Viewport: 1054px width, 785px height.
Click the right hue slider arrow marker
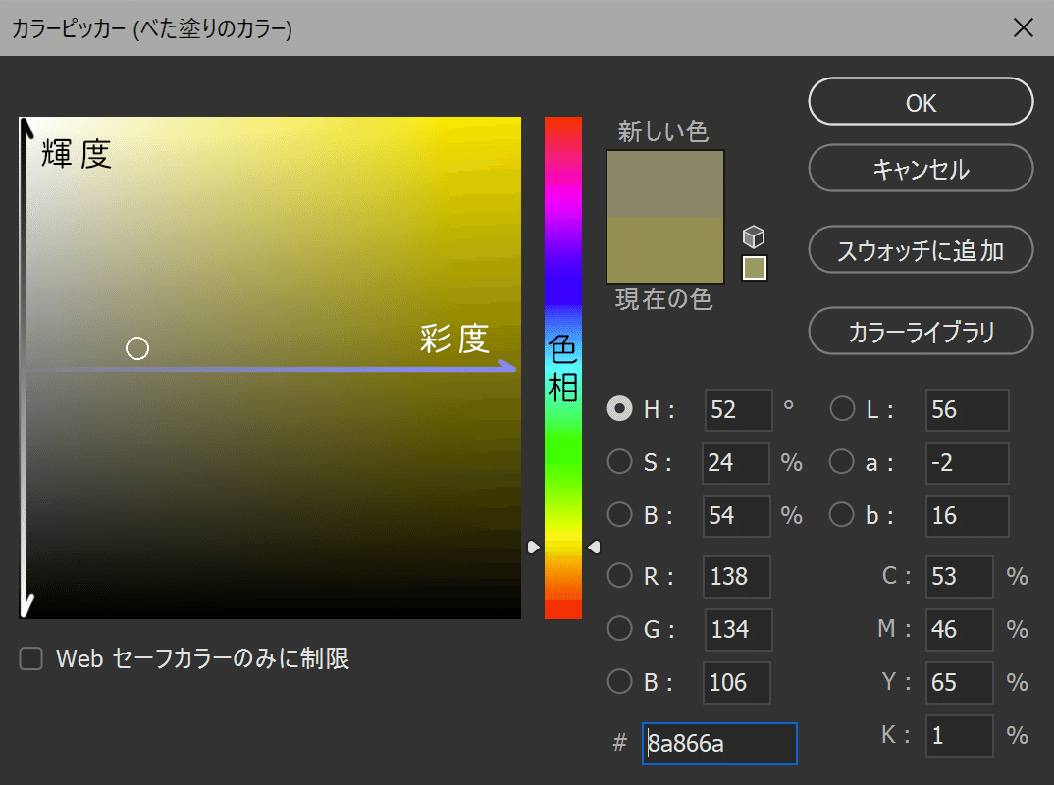(x=594, y=548)
